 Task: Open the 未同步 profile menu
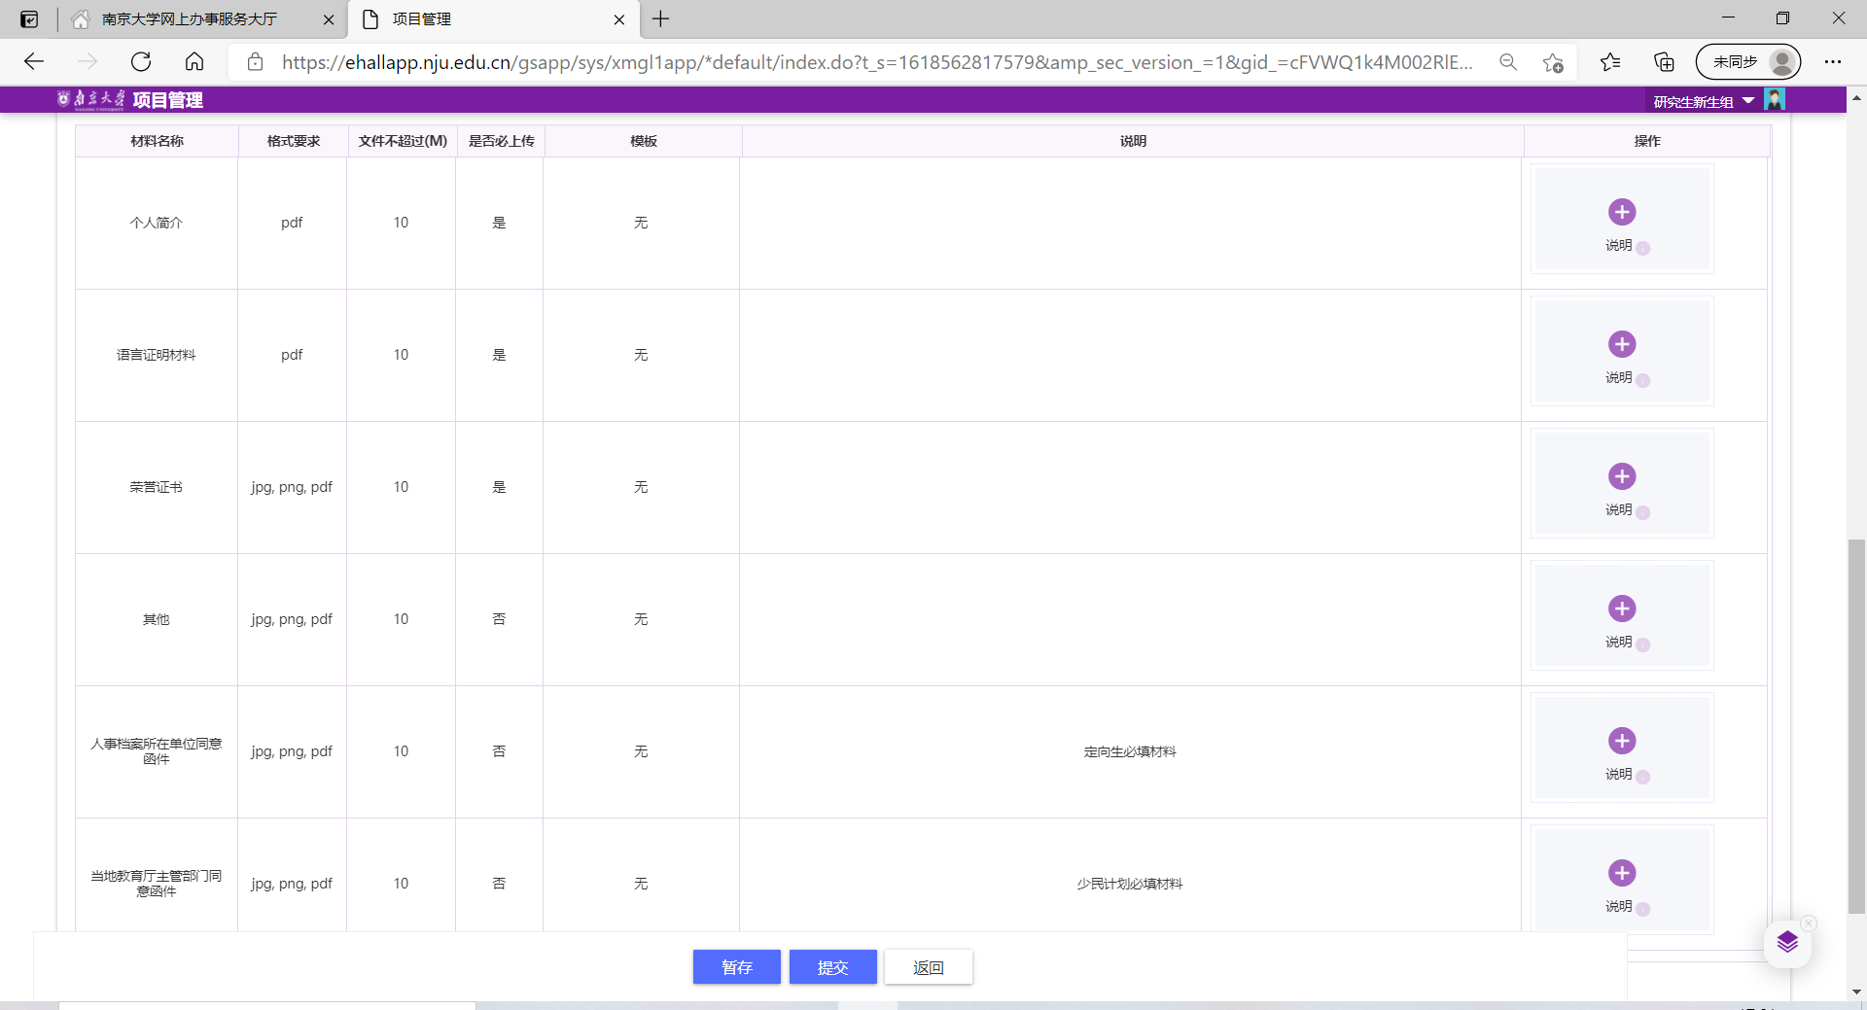click(x=1747, y=62)
